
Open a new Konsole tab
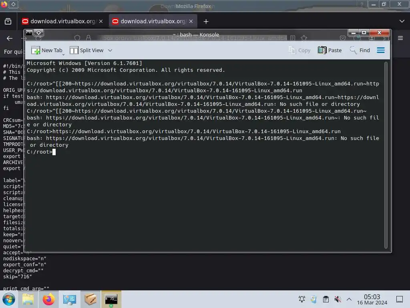47,50
